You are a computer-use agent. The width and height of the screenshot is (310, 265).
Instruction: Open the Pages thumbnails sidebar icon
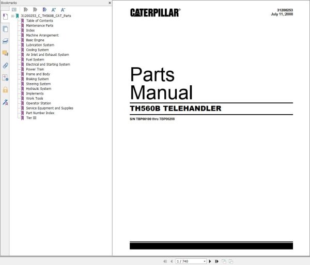[5, 29]
